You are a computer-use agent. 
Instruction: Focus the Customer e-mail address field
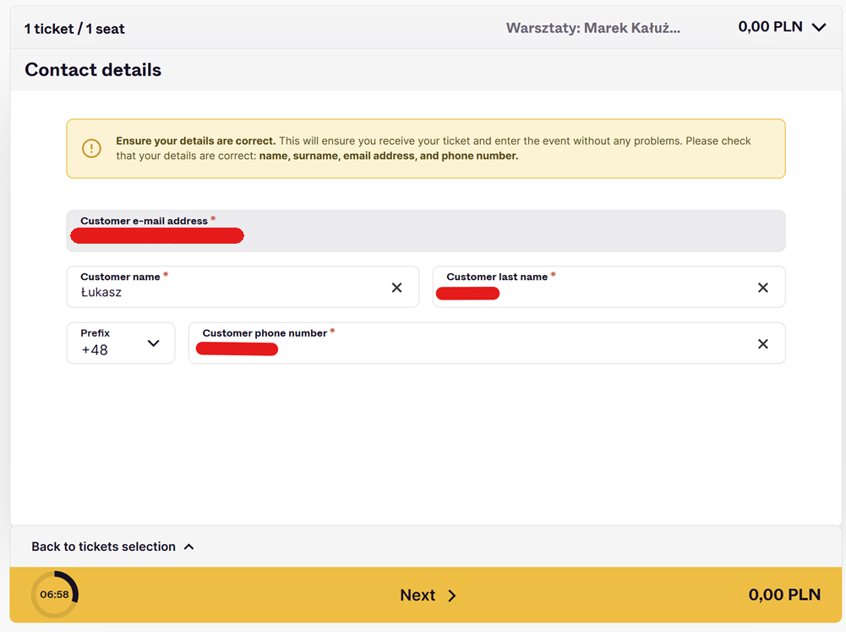[426, 231]
